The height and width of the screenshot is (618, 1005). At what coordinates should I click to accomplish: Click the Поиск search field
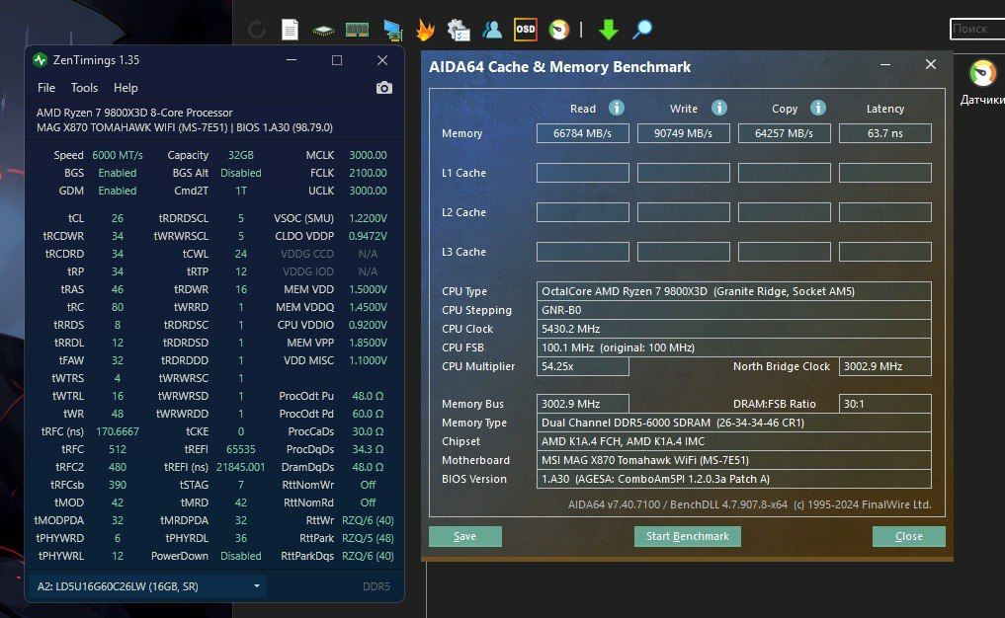[x=976, y=29]
